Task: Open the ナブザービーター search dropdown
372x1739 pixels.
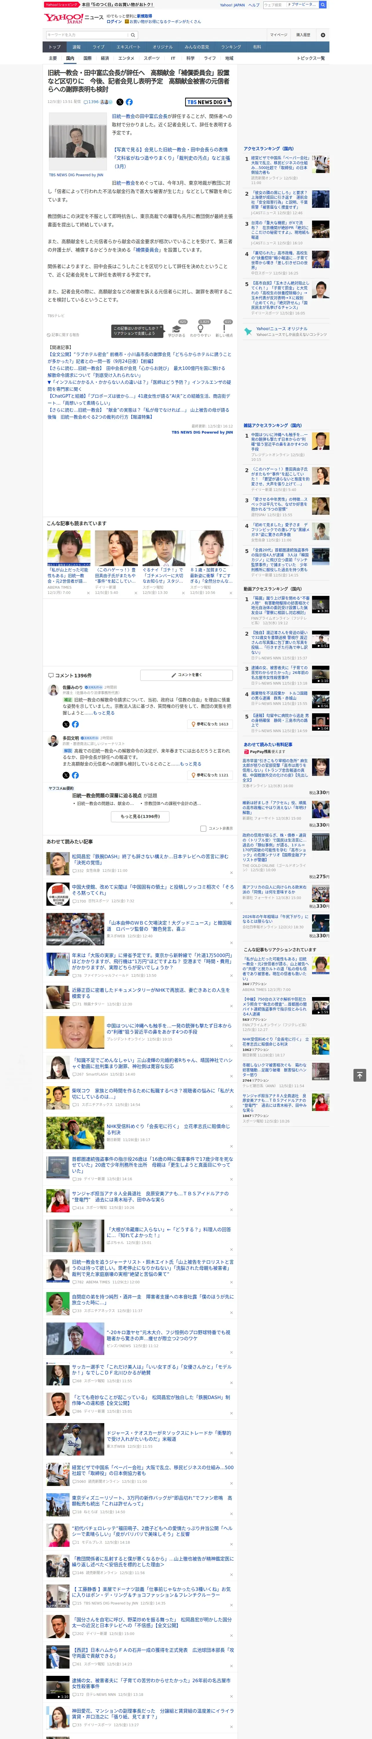Action: click(x=302, y=5)
